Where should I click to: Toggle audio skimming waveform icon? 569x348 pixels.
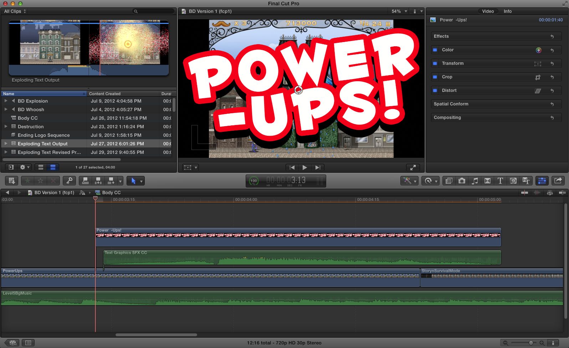coord(537,193)
